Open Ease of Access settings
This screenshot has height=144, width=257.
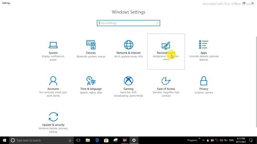pos(166,87)
